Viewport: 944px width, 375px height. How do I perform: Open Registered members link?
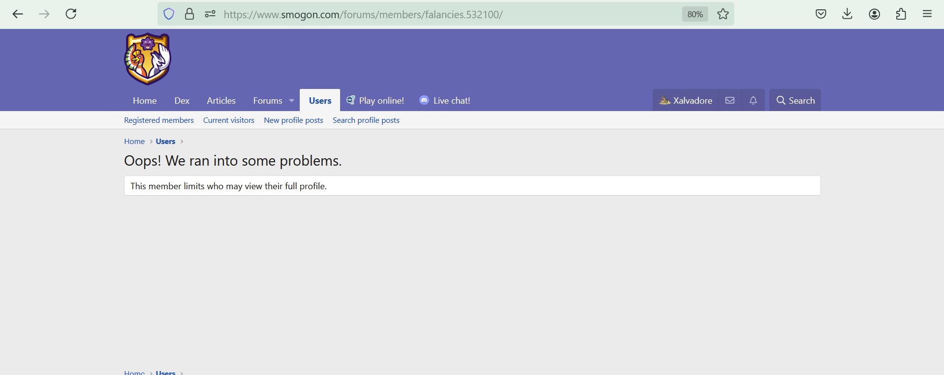[159, 120]
